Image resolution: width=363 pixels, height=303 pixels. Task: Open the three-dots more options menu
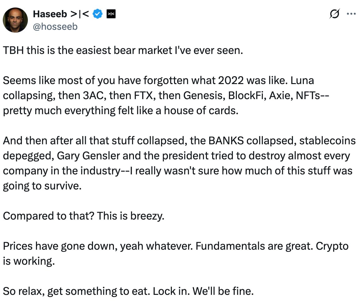(x=352, y=14)
